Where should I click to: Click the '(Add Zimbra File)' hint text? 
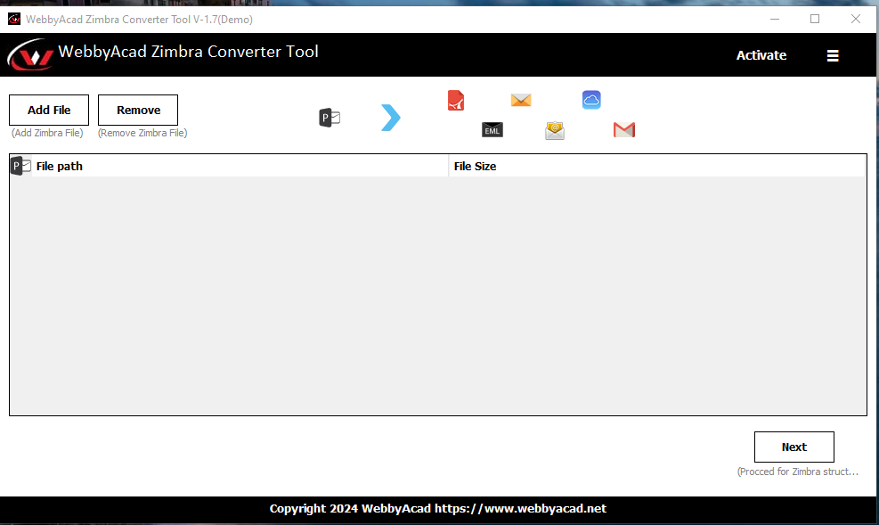point(47,133)
